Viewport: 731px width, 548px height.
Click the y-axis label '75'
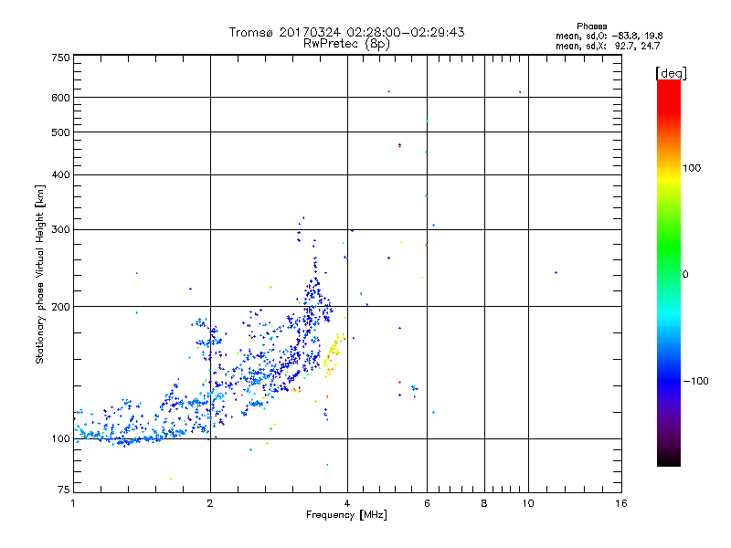click(64, 490)
